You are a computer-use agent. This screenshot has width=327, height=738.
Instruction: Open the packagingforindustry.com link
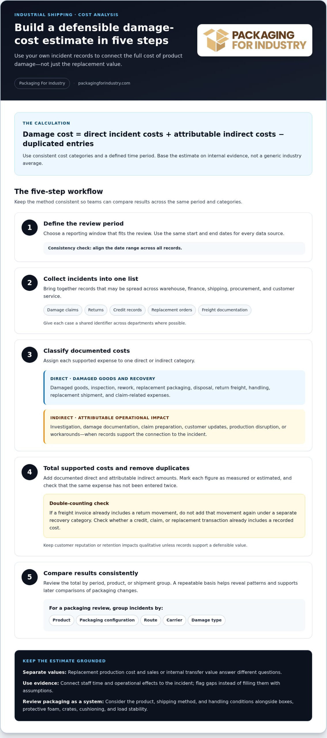pos(104,83)
